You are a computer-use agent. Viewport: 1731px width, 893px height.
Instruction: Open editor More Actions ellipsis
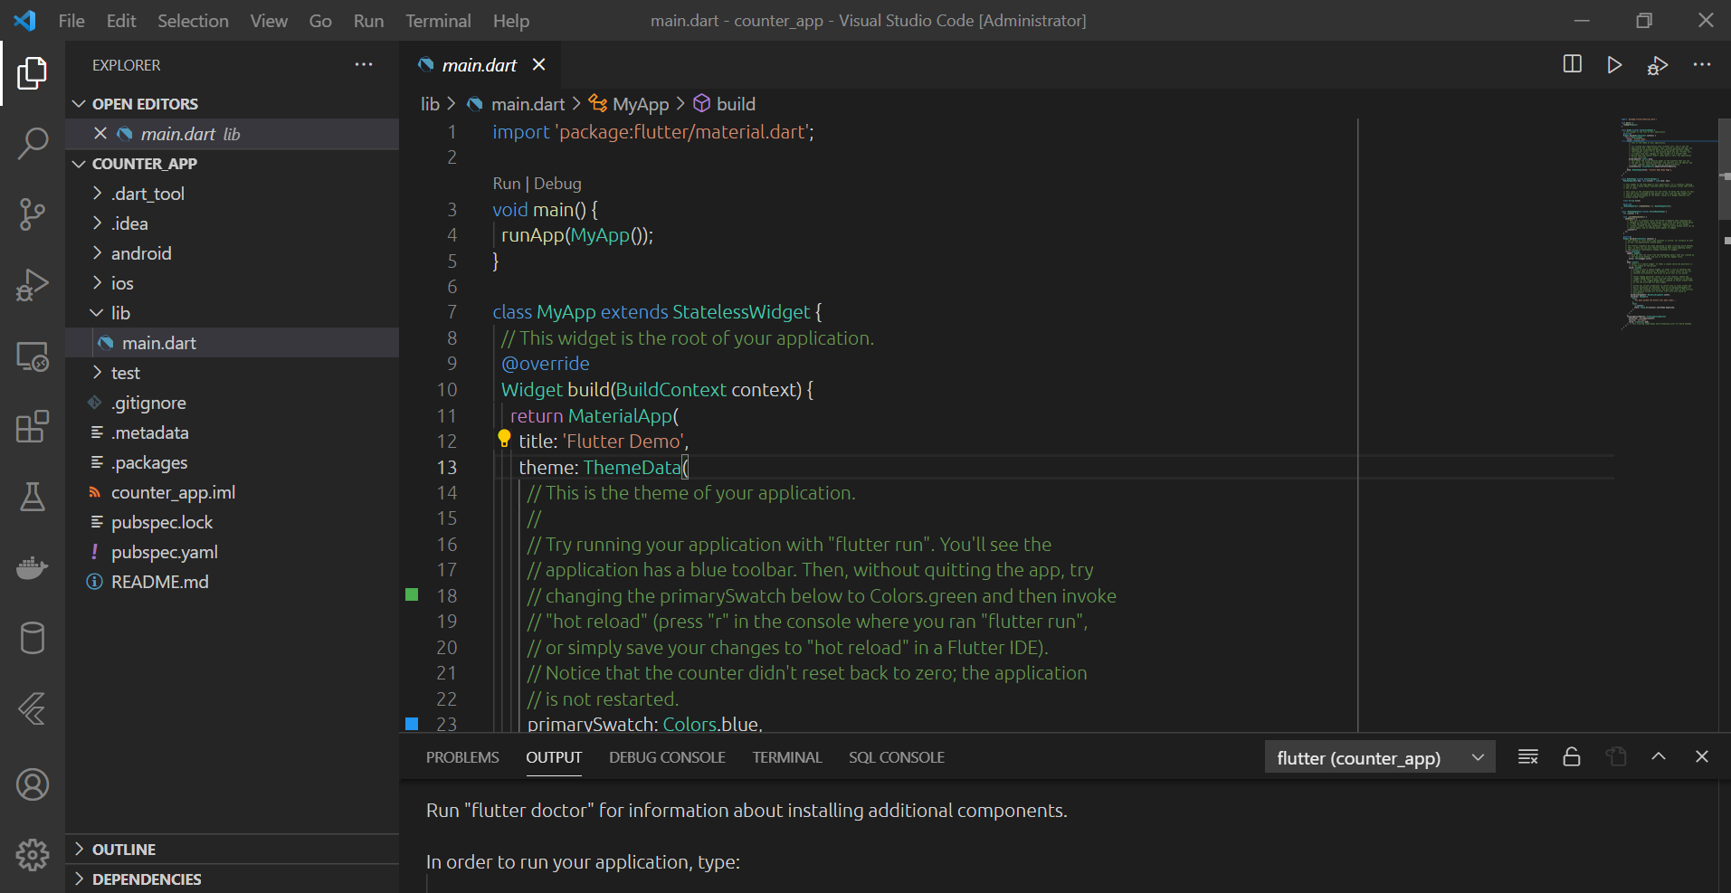pos(1702,64)
